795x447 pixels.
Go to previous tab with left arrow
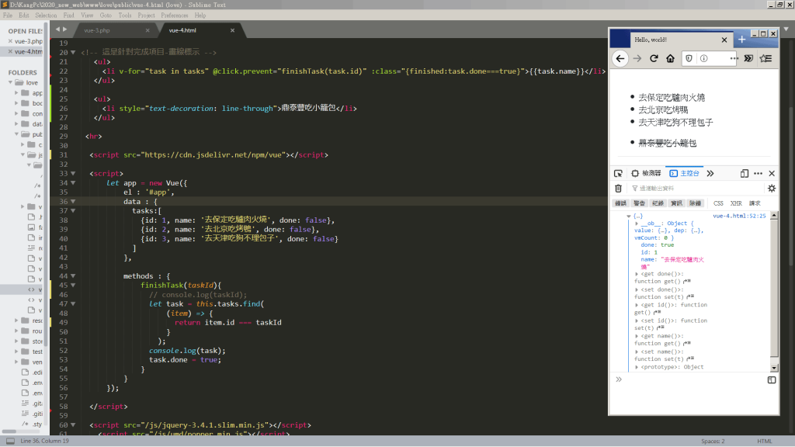(x=57, y=29)
